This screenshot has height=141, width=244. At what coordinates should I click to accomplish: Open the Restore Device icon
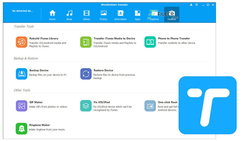[86, 74]
